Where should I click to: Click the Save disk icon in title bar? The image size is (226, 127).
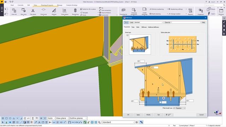tap(6, 2)
